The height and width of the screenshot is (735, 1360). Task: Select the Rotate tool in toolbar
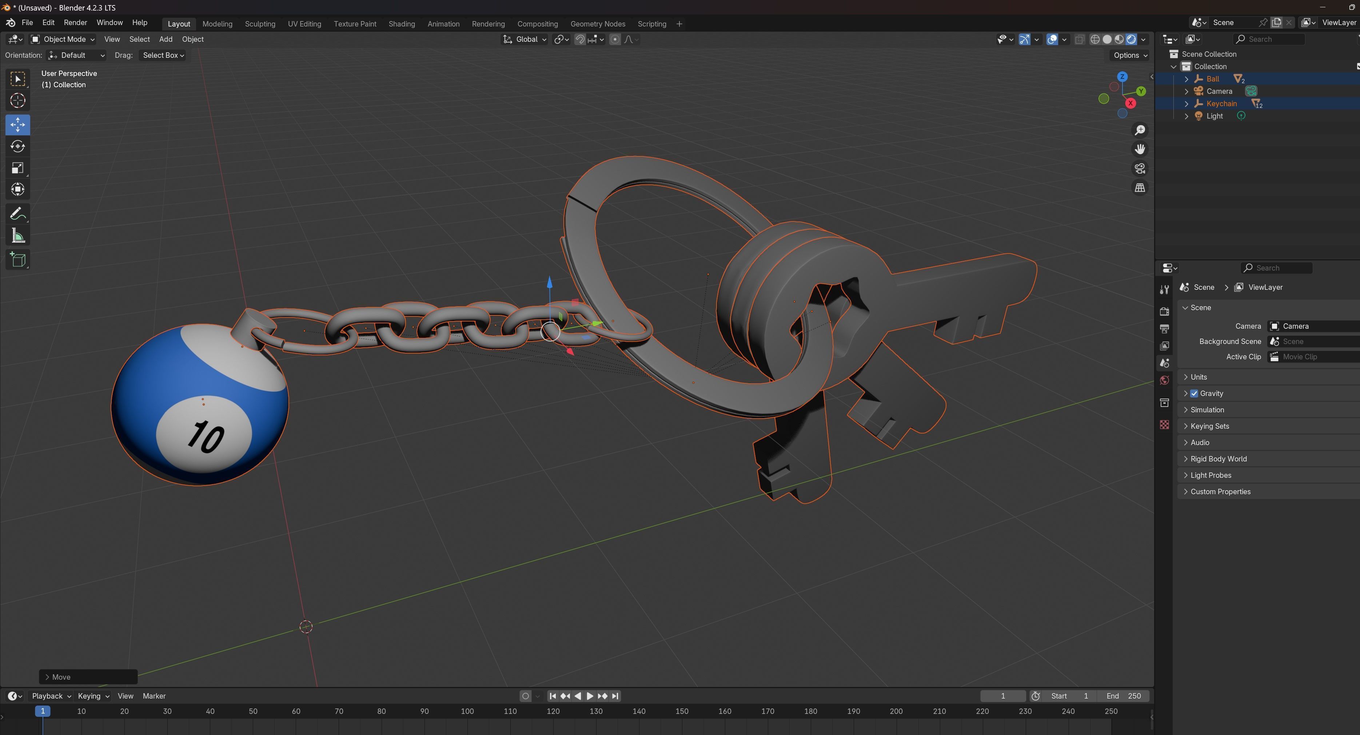click(x=17, y=146)
